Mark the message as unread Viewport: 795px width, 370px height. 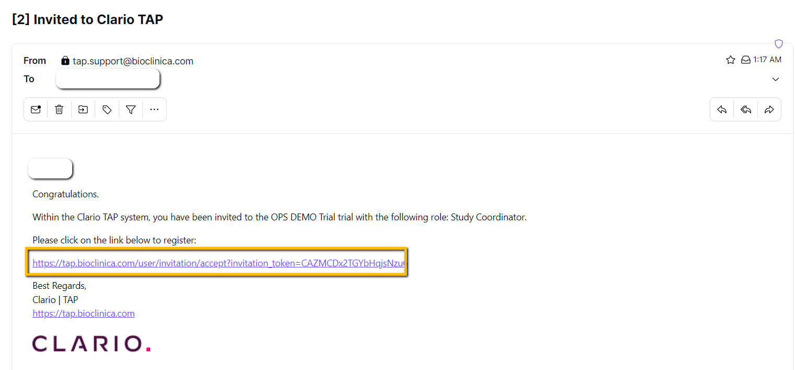point(36,109)
